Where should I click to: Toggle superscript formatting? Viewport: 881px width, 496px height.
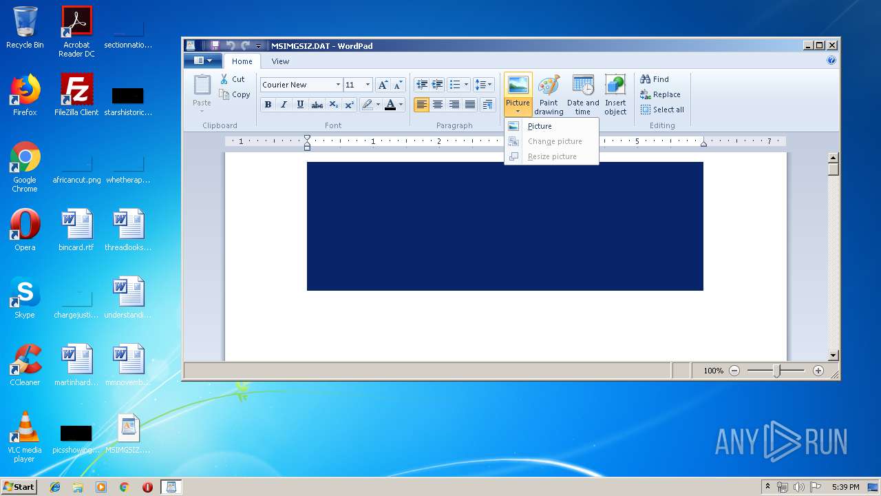349,105
